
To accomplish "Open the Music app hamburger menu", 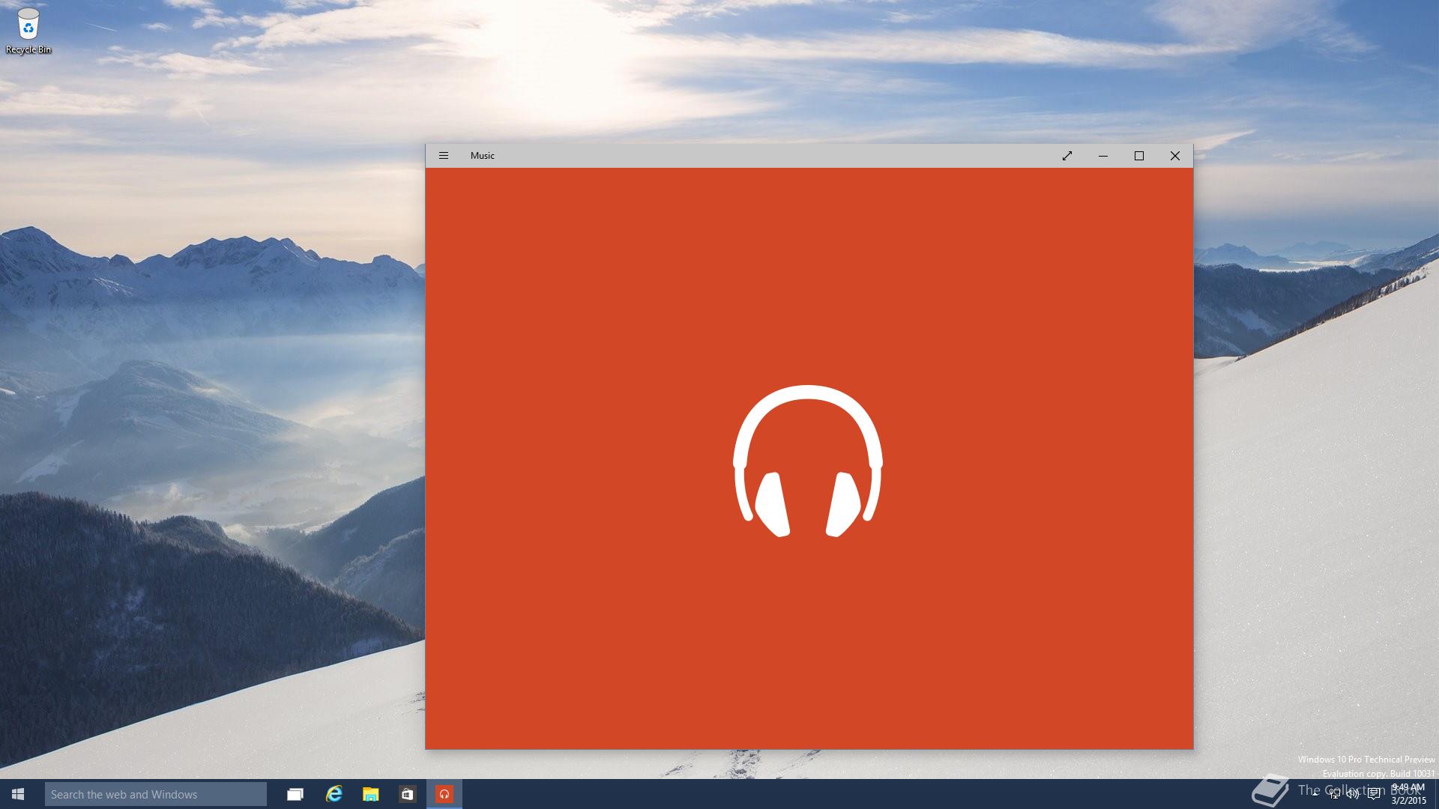I will coord(444,156).
